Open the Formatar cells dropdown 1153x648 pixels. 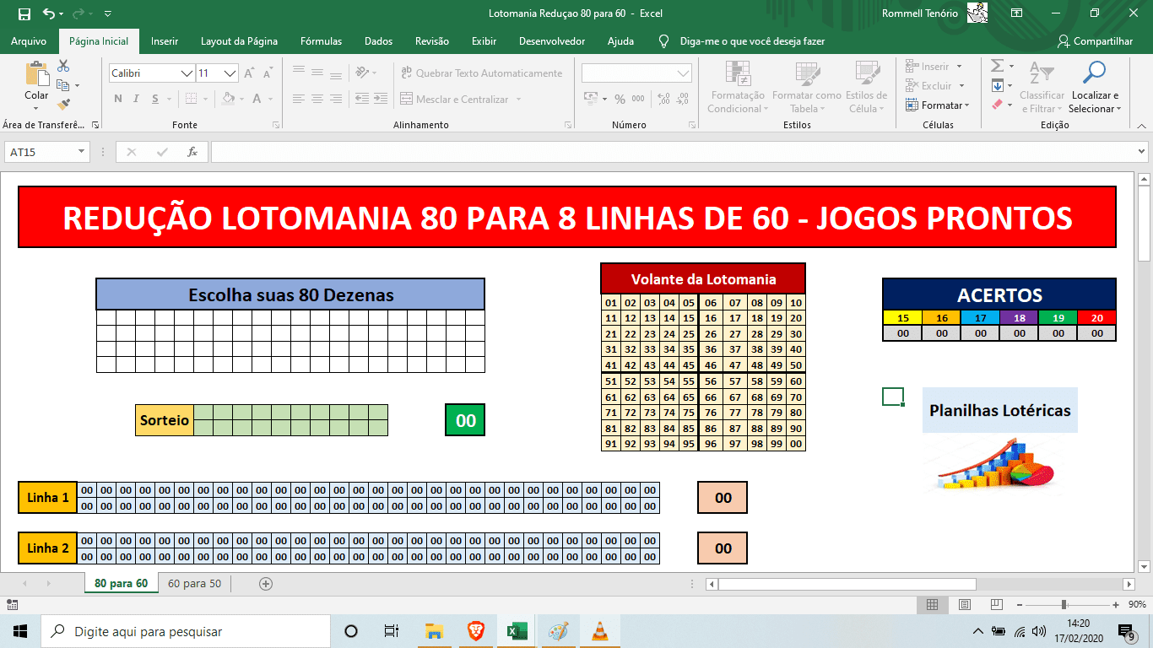tap(938, 105)
